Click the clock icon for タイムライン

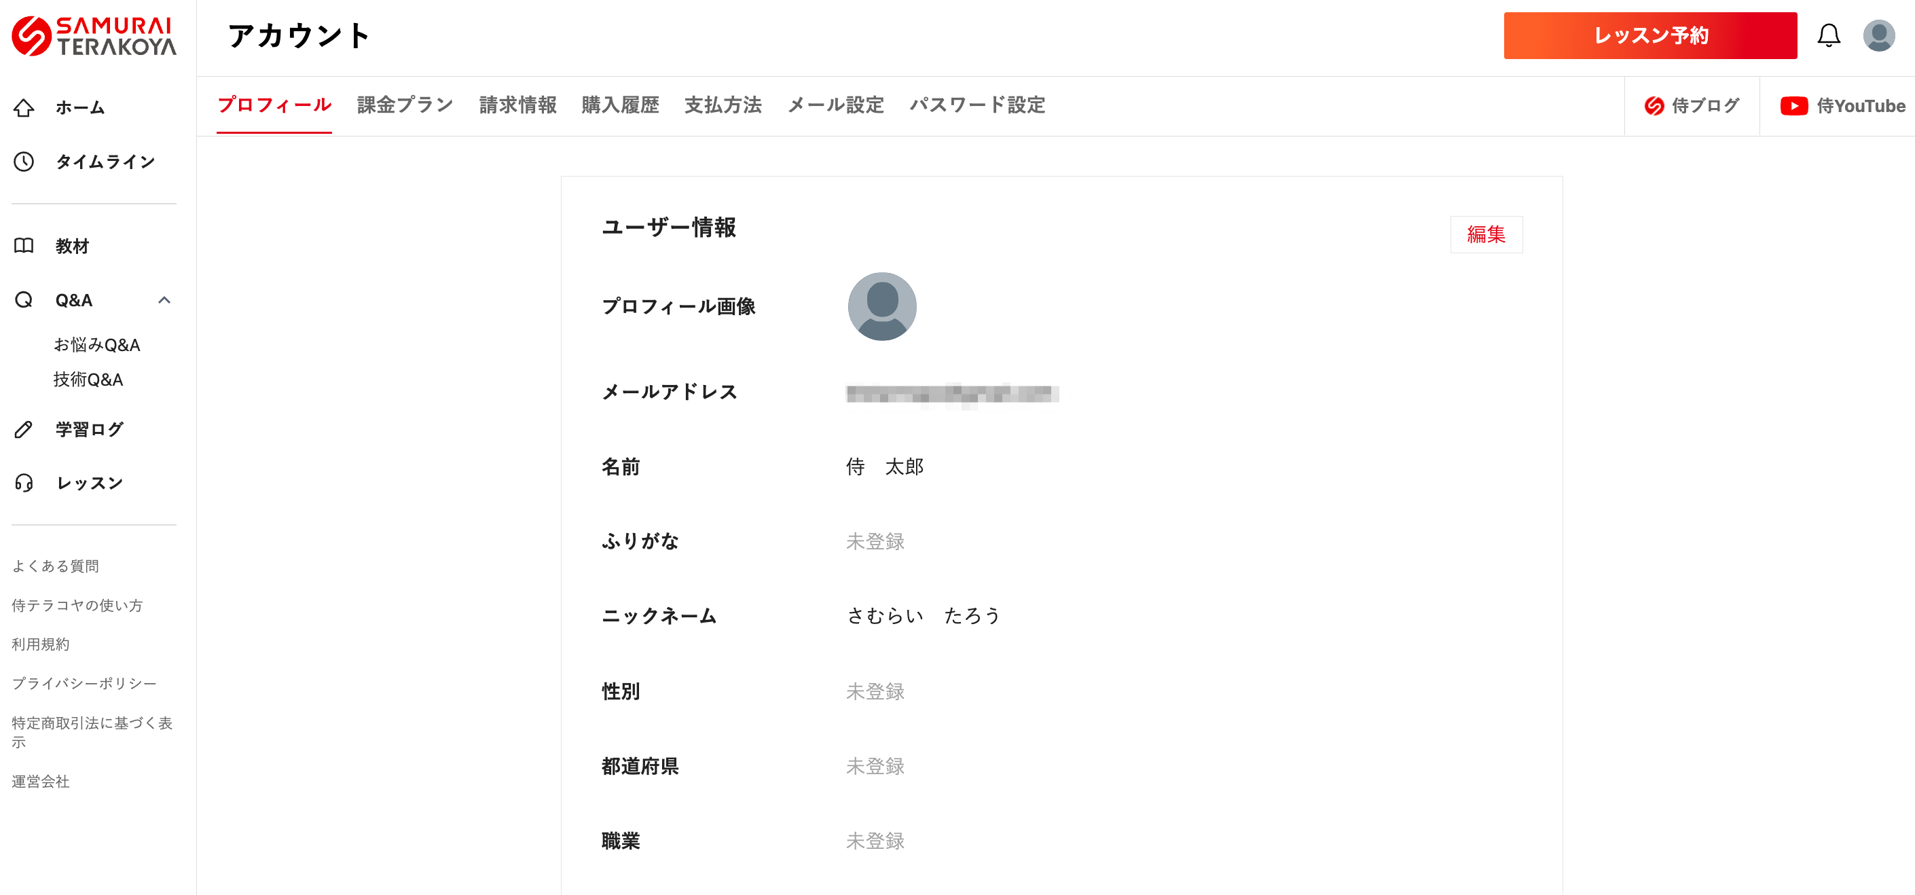(24, 162)
